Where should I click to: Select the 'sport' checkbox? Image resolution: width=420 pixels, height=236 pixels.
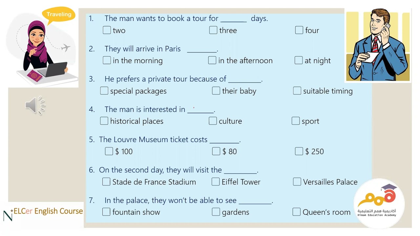pyautogui.click(x=296, y=121)
